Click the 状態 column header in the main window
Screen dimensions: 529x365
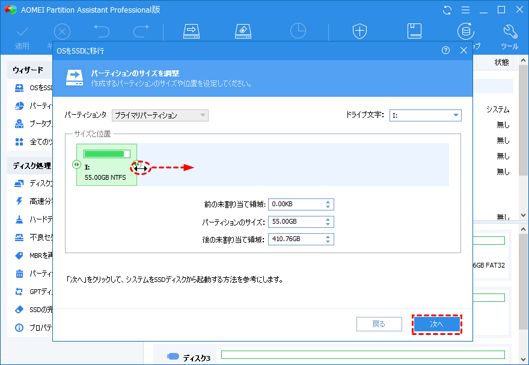(501, 63)
